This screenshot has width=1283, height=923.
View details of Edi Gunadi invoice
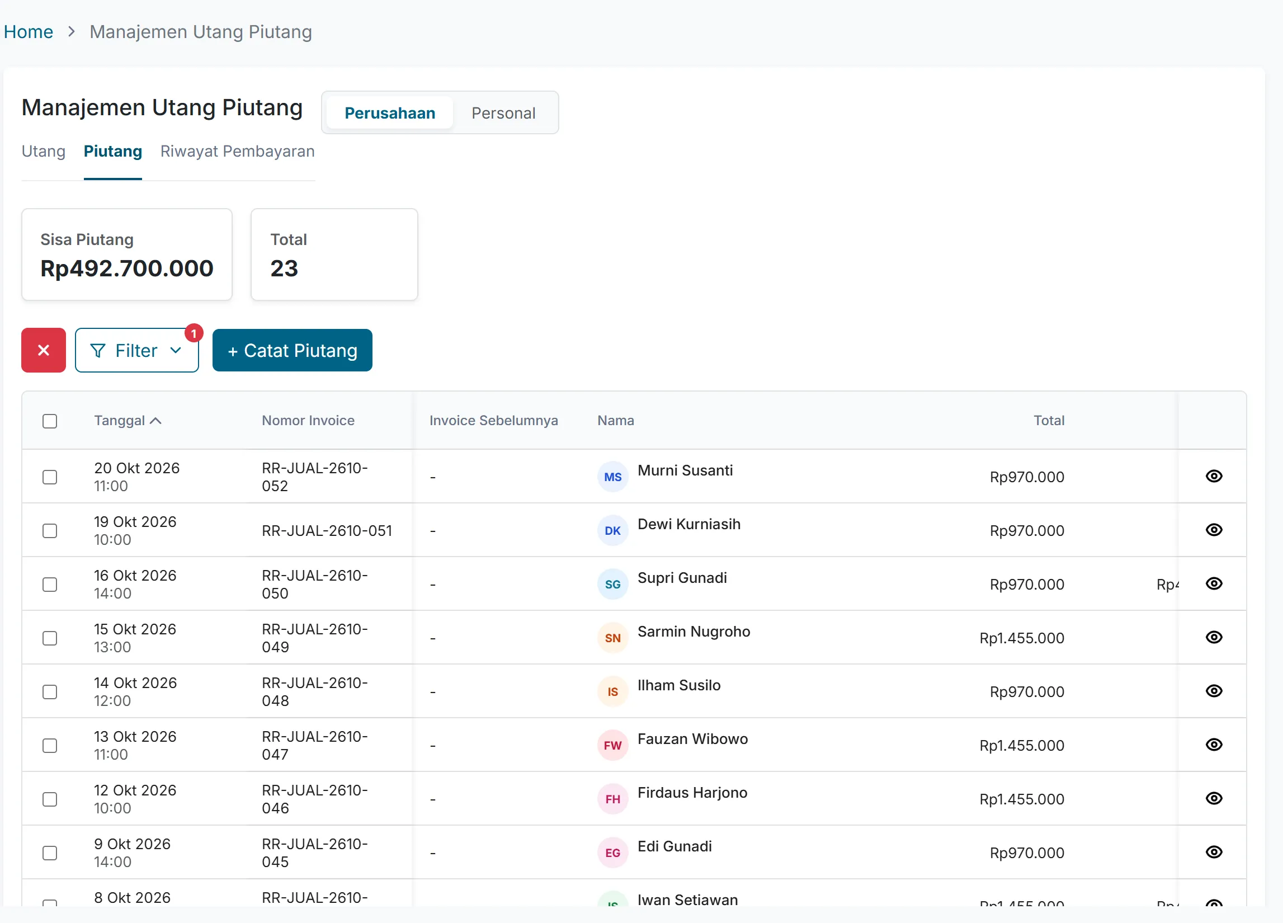[1214, 853]
